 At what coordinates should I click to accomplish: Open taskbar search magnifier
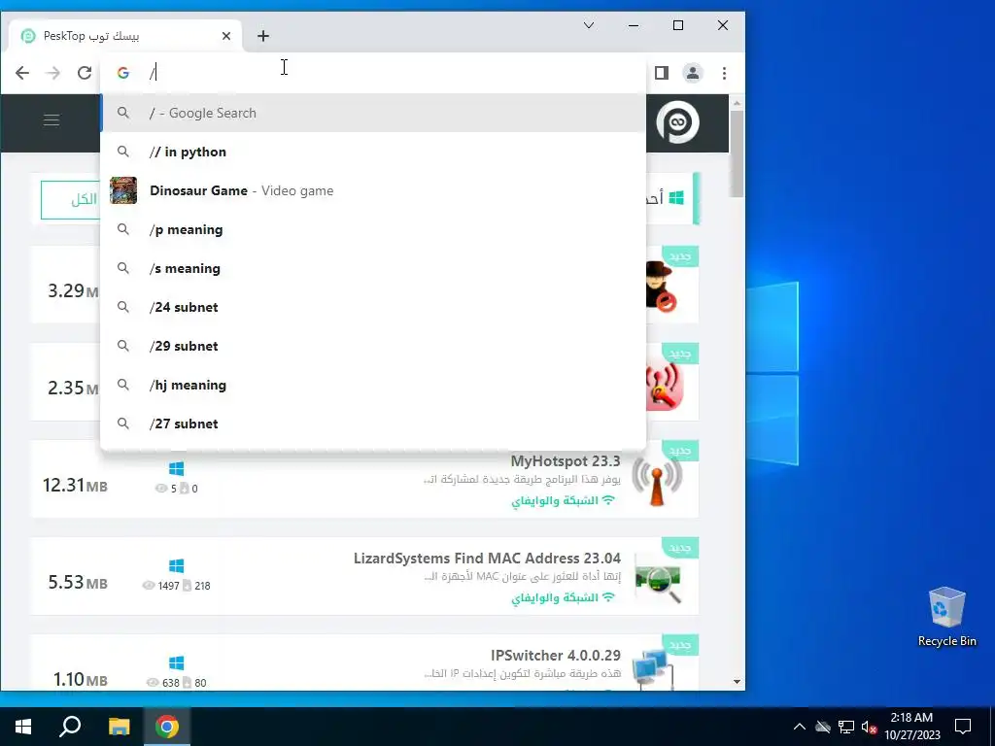pyautogui.click(x=70, y=727)
